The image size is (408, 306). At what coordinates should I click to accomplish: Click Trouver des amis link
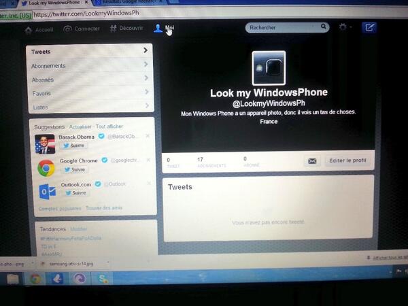pyautogui.click(x=104, y=207)
